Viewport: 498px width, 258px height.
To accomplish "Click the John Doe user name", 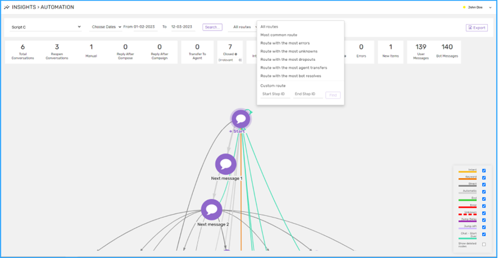I will pos(475,7).
